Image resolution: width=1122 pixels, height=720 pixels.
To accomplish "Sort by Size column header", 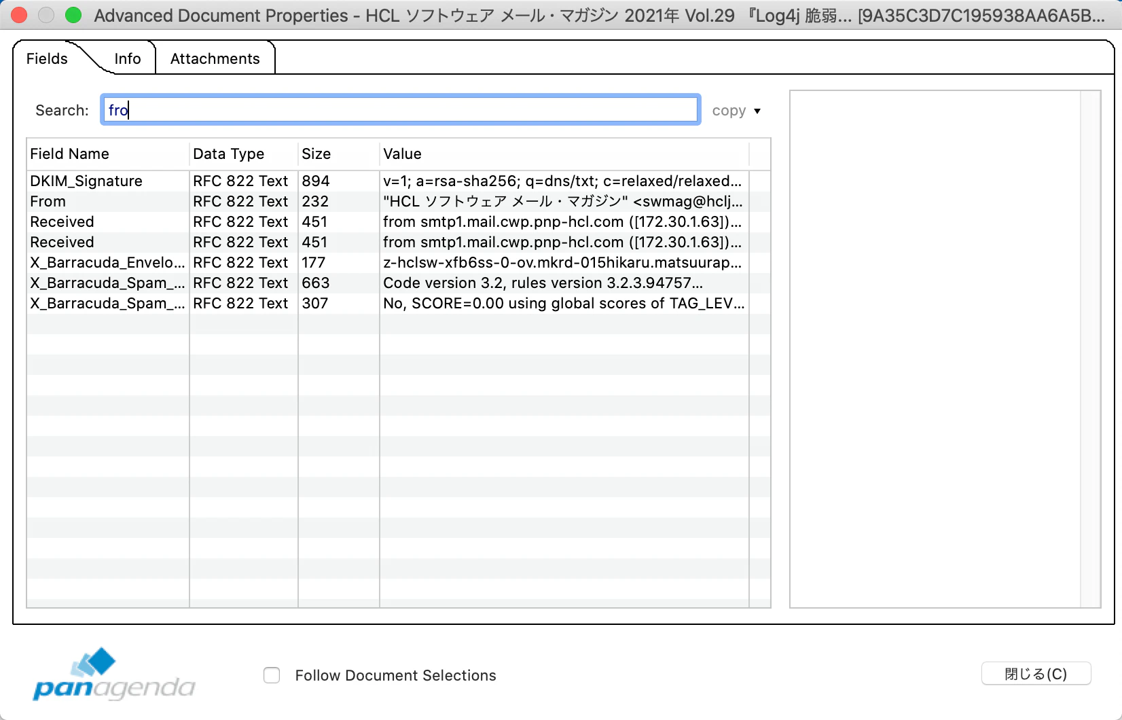I will point(338,154).
